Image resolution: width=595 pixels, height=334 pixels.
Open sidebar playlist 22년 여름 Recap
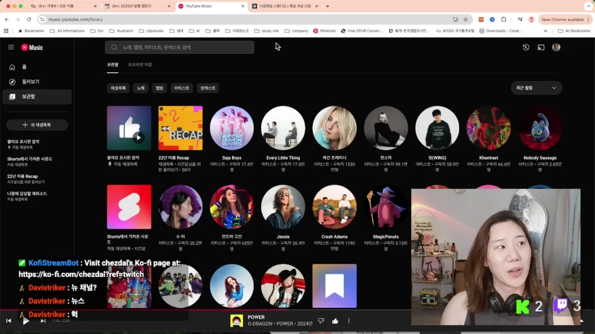pyautogui.click(x=37, y=179)
